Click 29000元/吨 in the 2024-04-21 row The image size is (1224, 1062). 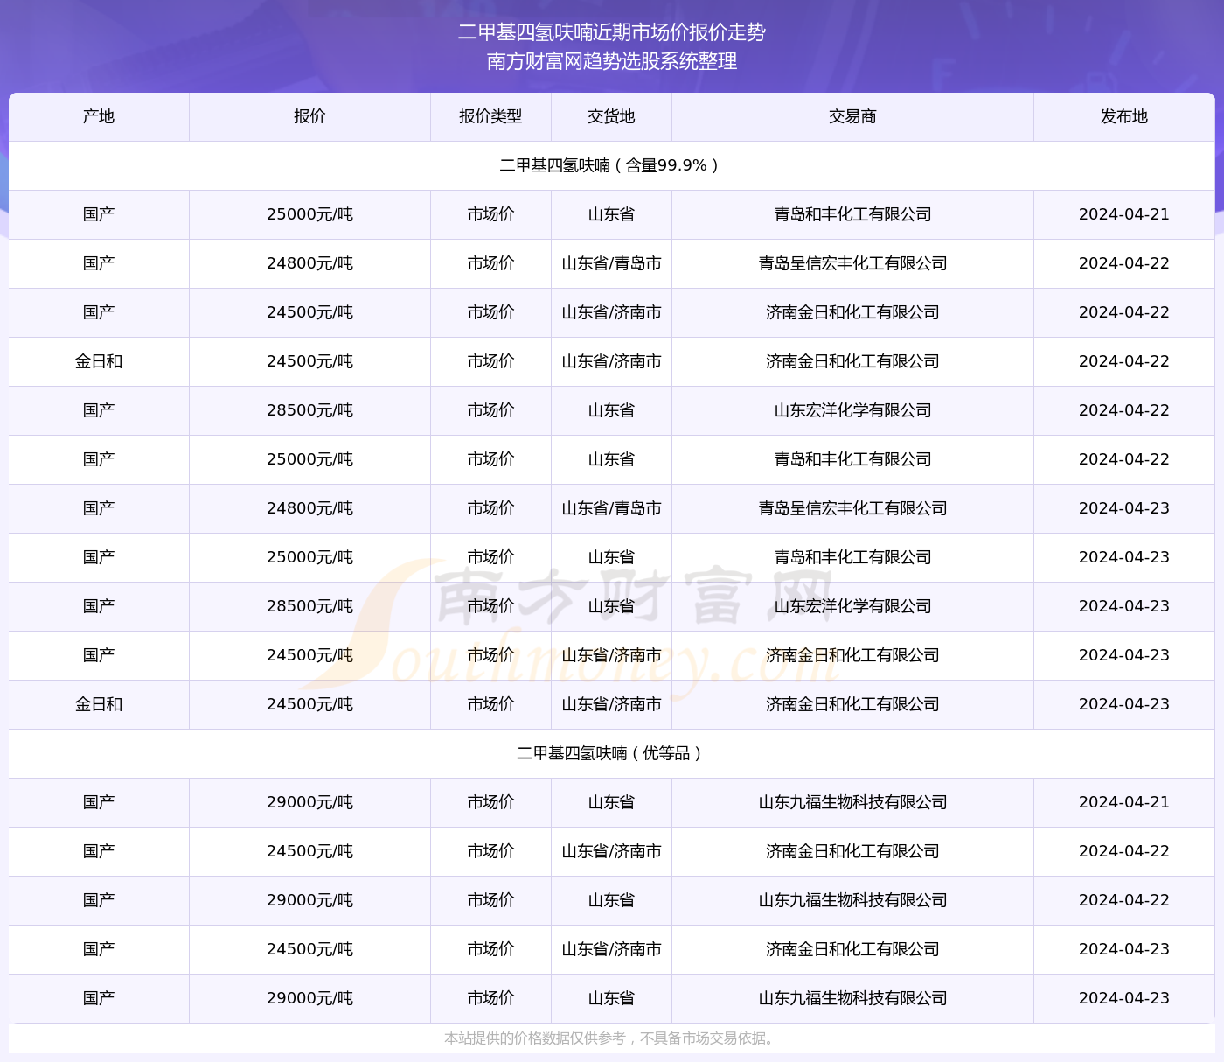pos(309,802)
